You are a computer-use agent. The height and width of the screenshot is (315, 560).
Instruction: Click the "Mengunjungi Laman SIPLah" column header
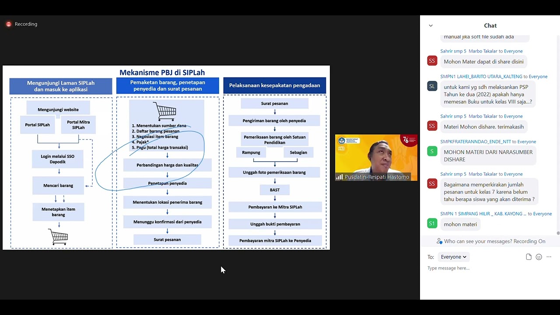point(61,86)
